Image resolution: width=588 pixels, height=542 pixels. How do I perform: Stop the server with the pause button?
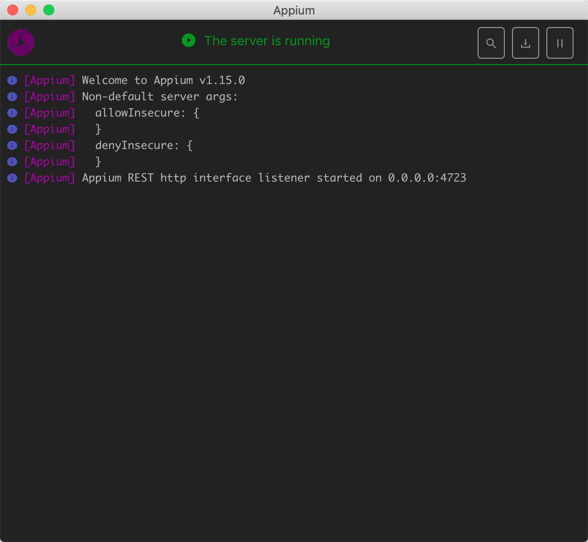(560, 43)
